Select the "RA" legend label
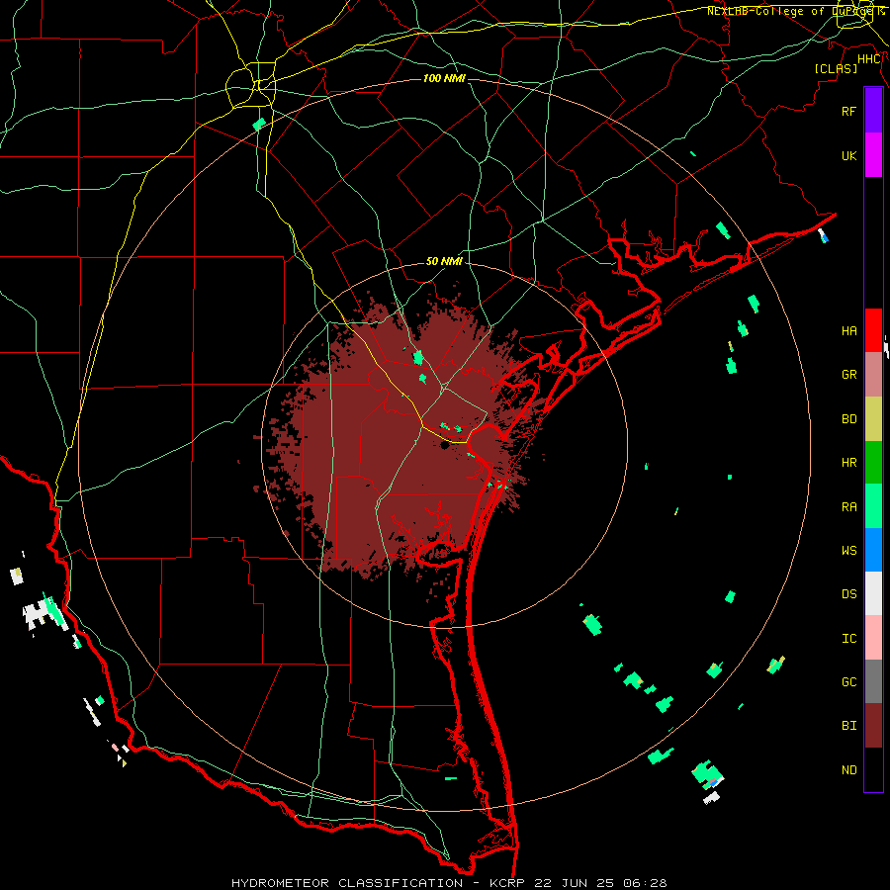The width and height of the screenshot is (890, 890). [x=848, y=507]
